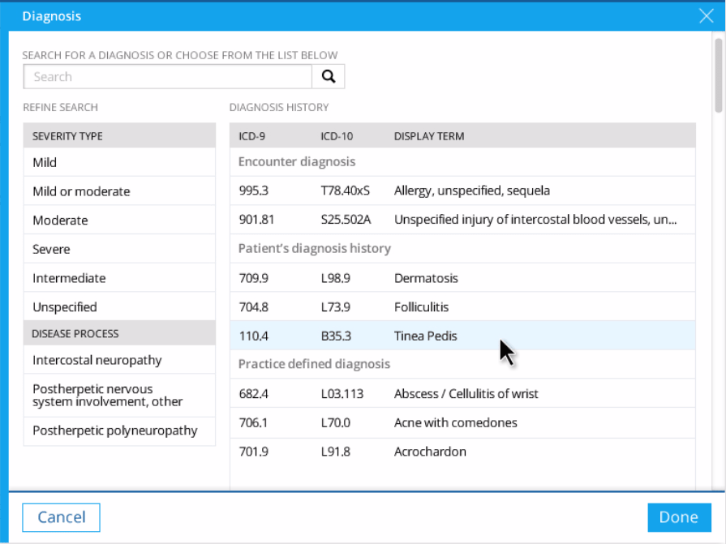Screen dimensions: 726x544
Task: Select Acne with comedones row
Action: [x=462, y=422]
